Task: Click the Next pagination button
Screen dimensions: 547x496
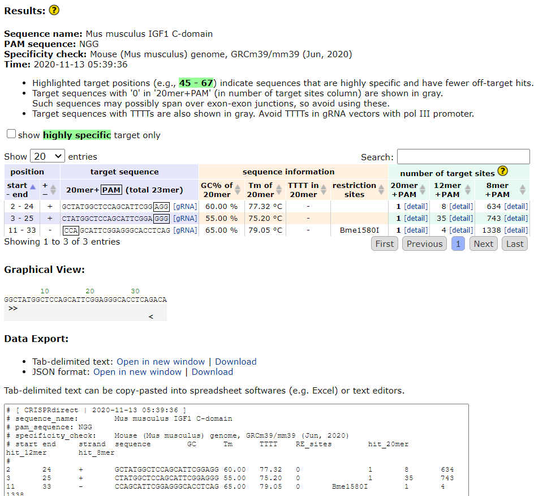Action: [x=484, y=243]
